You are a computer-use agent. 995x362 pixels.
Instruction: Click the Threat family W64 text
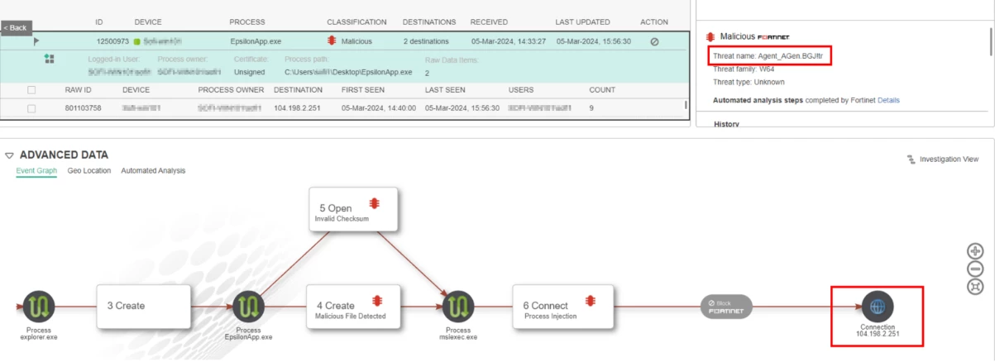coord(744,69)
